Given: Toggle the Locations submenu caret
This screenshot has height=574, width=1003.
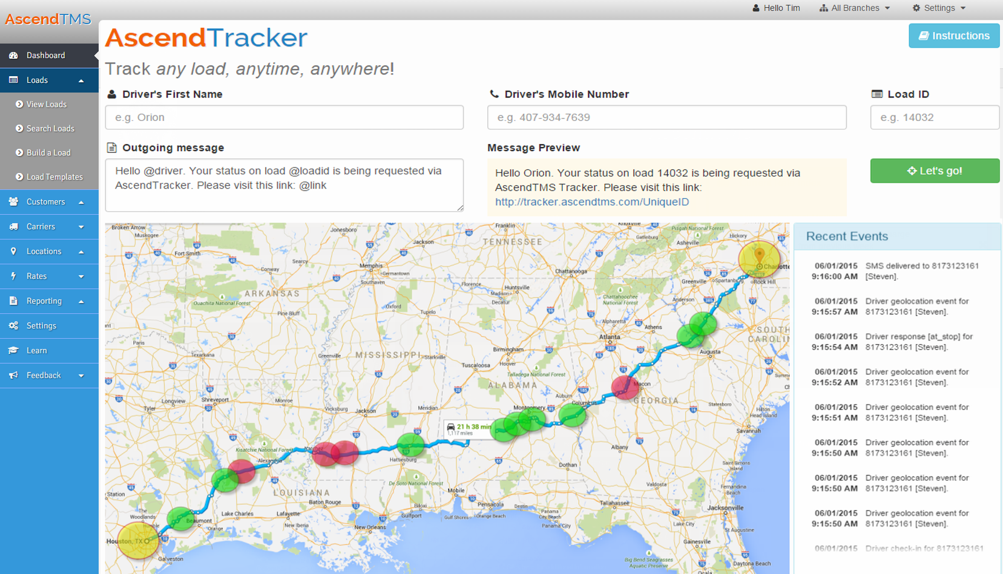Looking at the screenshot, I should pyautogui.click(x=81, y=252).
